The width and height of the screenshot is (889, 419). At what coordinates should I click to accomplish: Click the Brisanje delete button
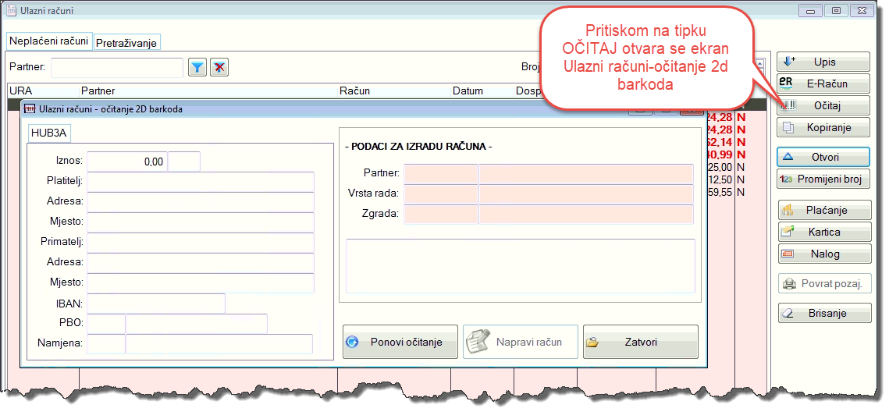point(823,313)
